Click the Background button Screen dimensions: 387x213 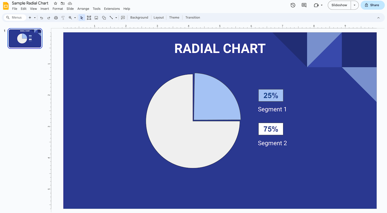139,17
